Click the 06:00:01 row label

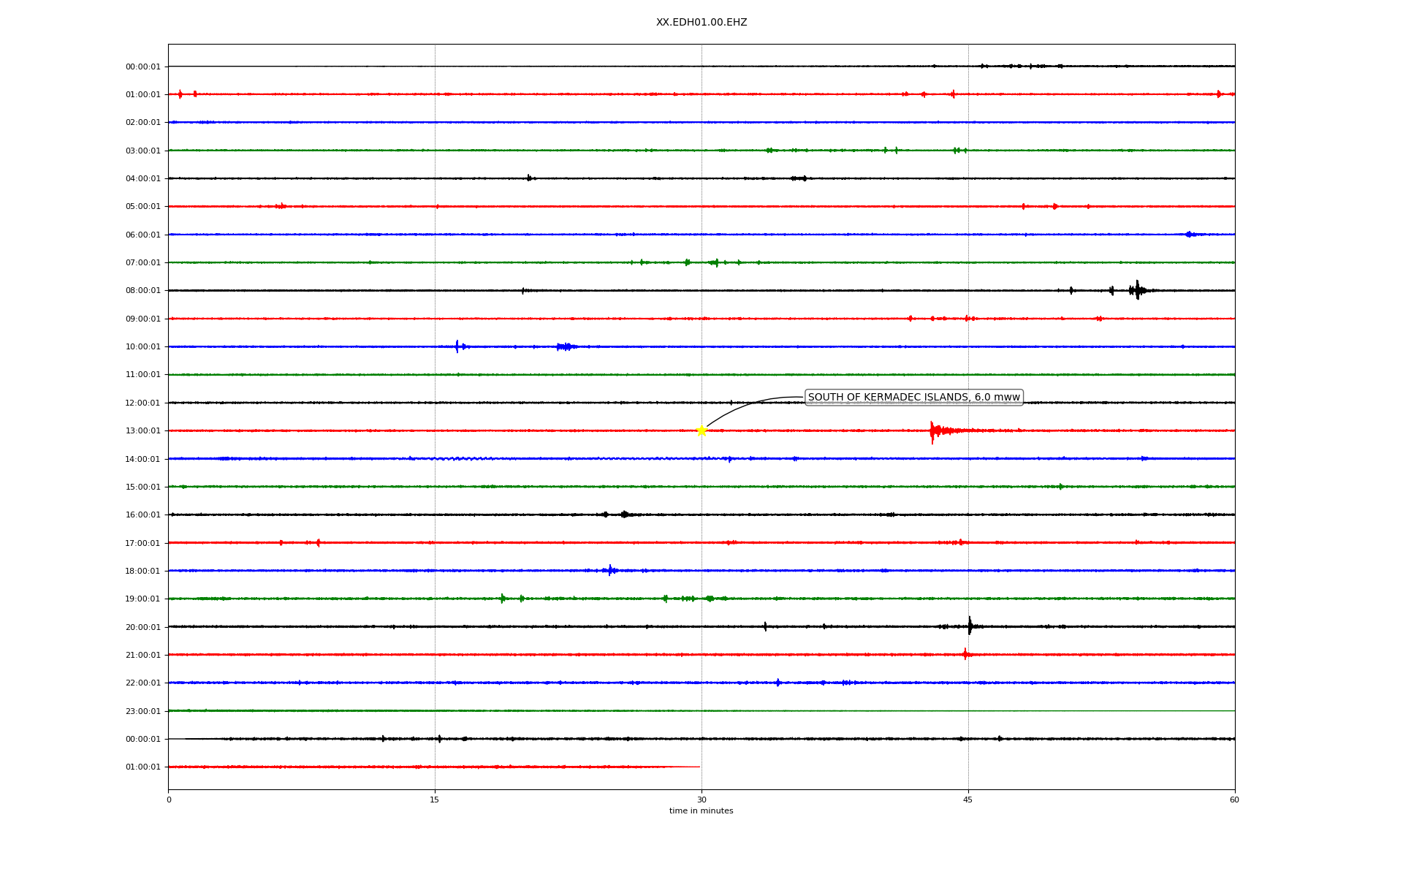[142, 235]
